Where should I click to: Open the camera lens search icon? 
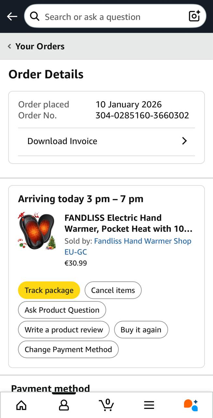click(194, 16)
